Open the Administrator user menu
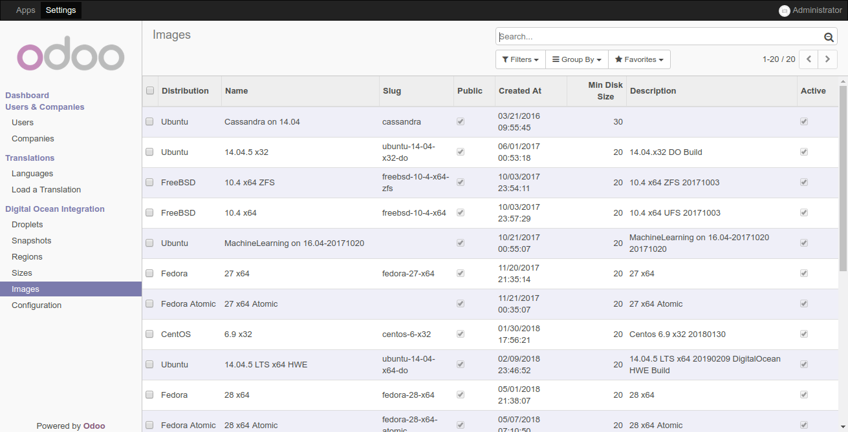848x432 pixels. [x=810, y=10]
